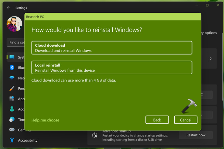Viewport: 224px width, 149px height.
Task: Select the Accessibility figure icon
Action: pyautogui.click(x=12, y=140)
